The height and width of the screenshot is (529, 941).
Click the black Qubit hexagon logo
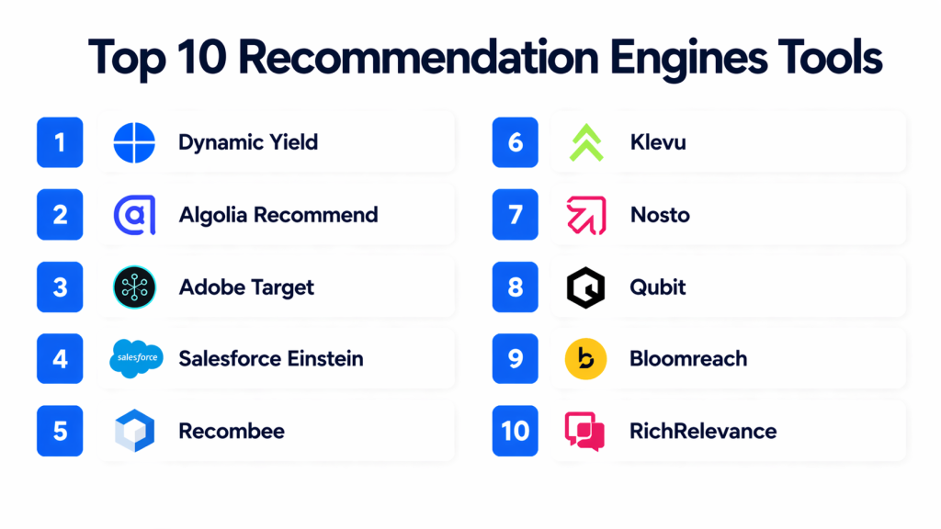click(585, 287)
